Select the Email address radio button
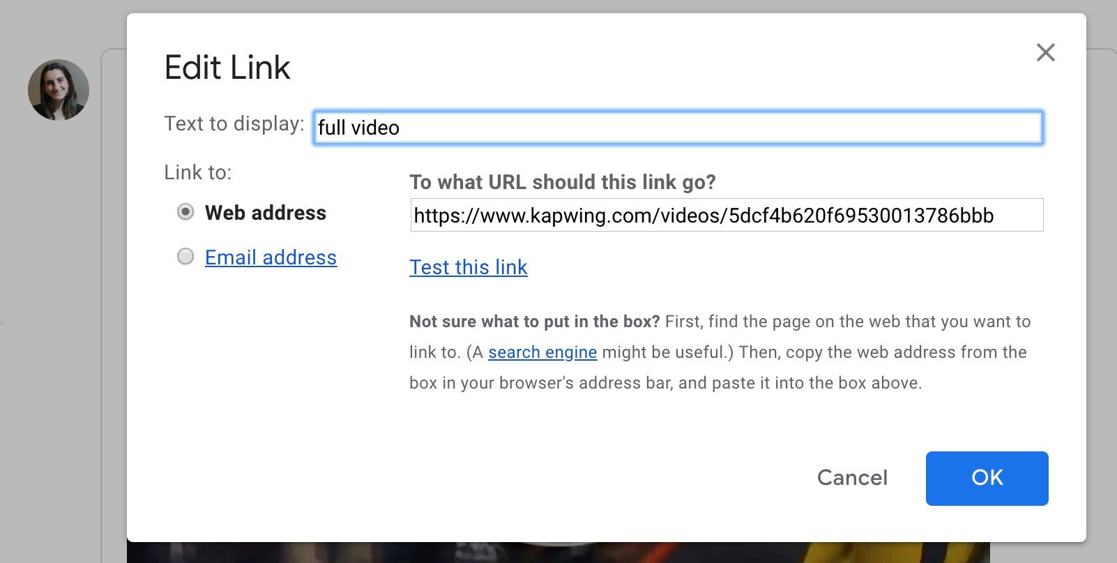 pyautogui.click(x=185, y=257)
